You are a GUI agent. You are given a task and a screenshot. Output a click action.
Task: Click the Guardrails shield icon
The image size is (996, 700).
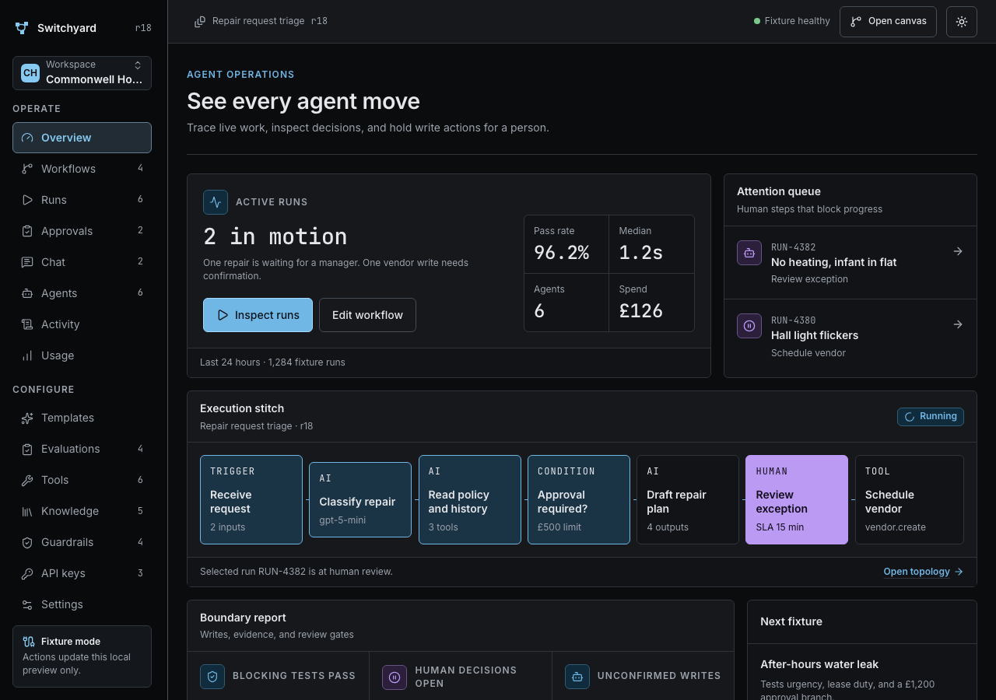coord(27,542)
